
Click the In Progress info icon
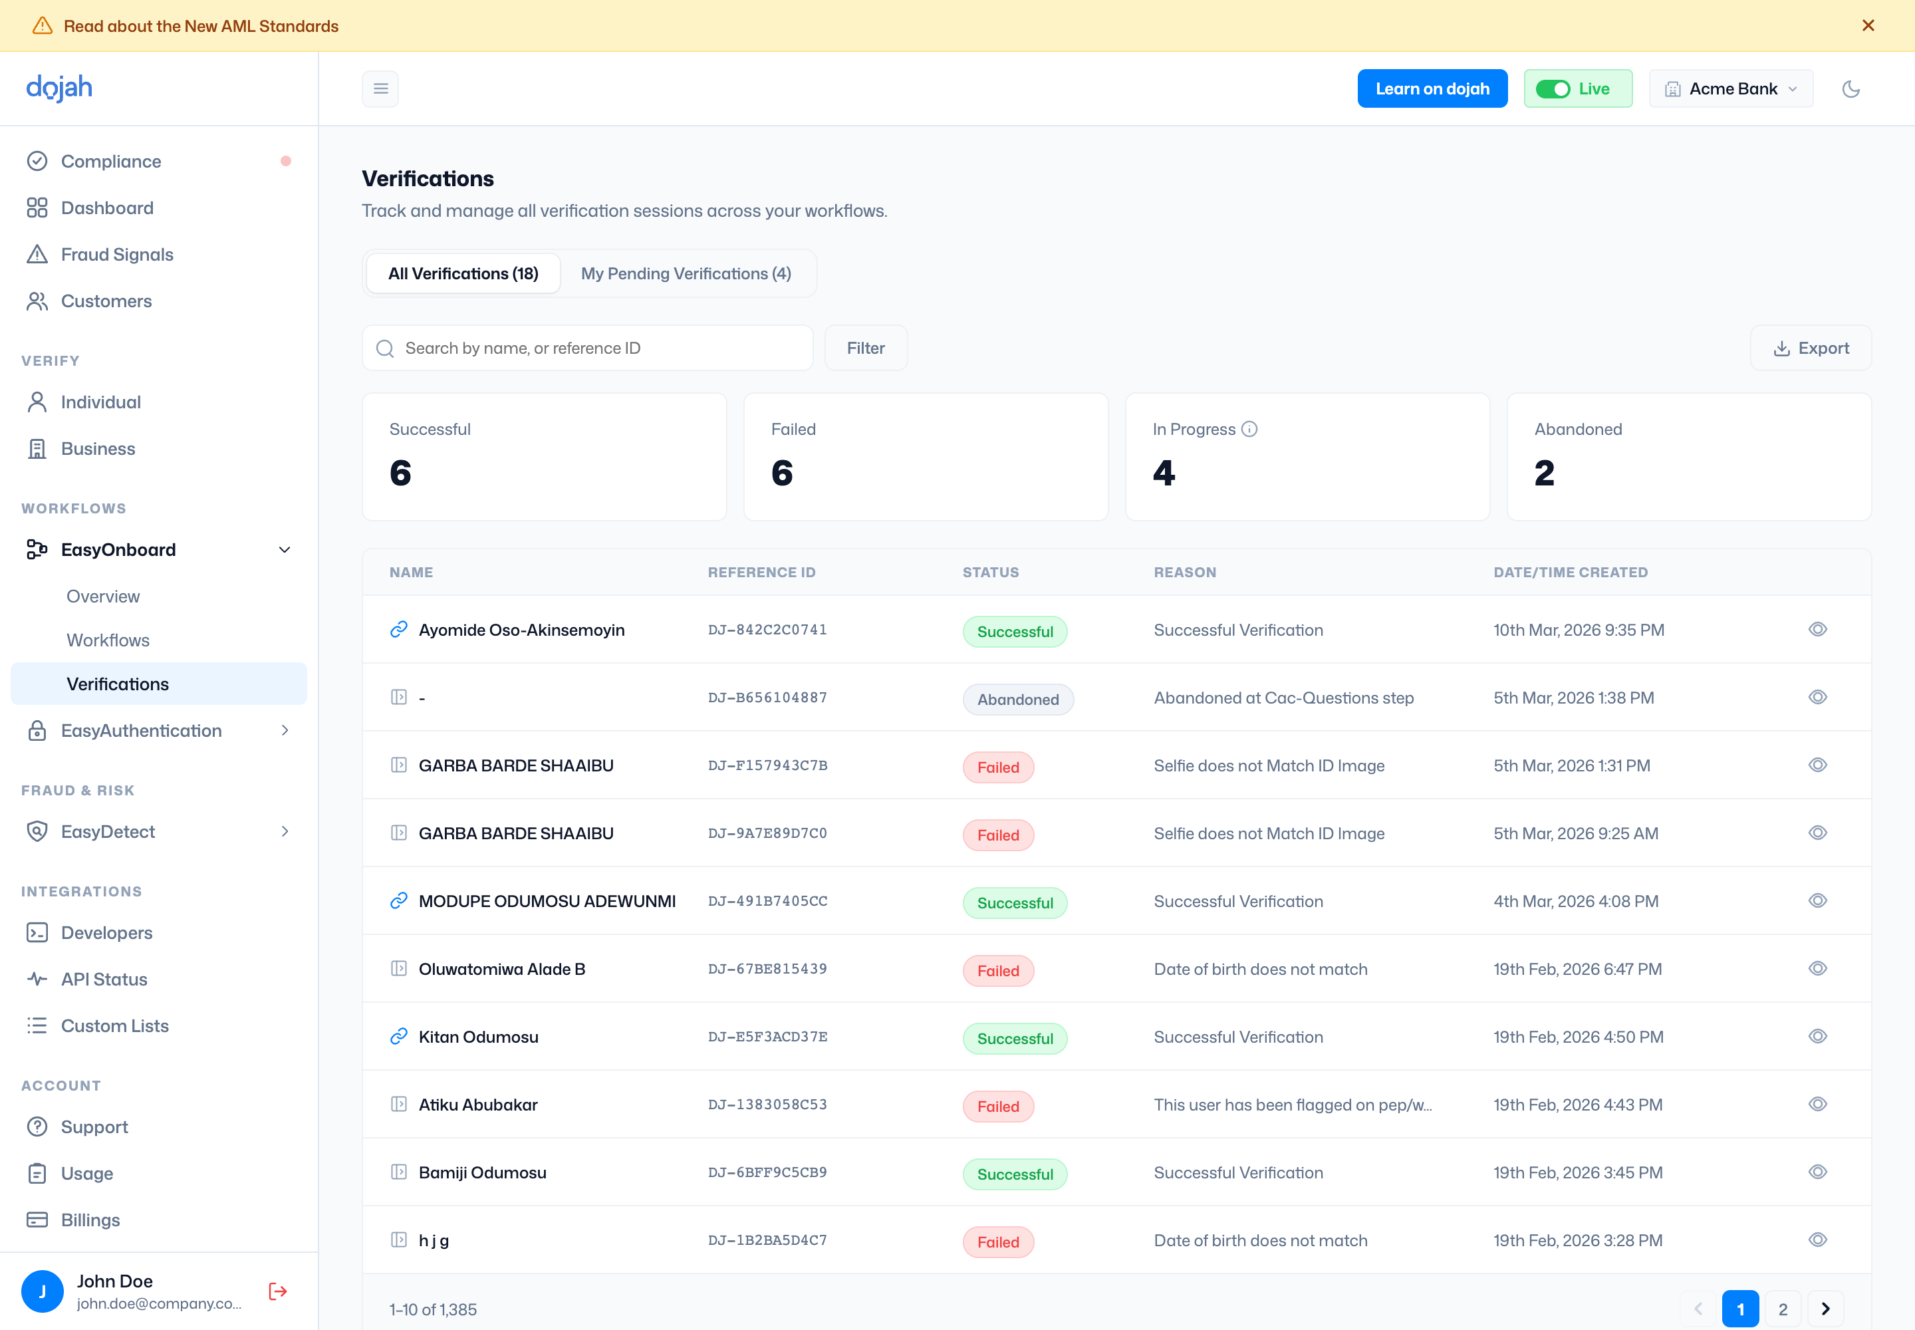pos(1249,429)
